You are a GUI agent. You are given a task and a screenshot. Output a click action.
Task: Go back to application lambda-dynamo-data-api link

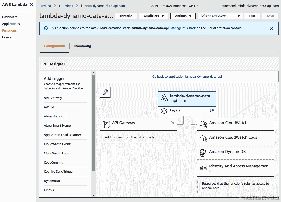click(x=187, y=76)
